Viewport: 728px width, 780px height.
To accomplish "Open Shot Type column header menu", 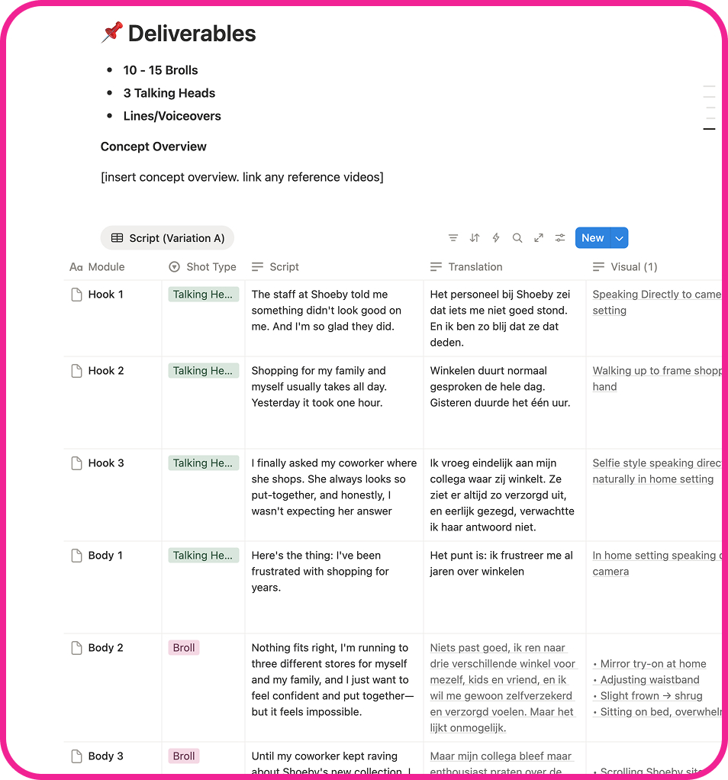I will (x=202, y=266).
